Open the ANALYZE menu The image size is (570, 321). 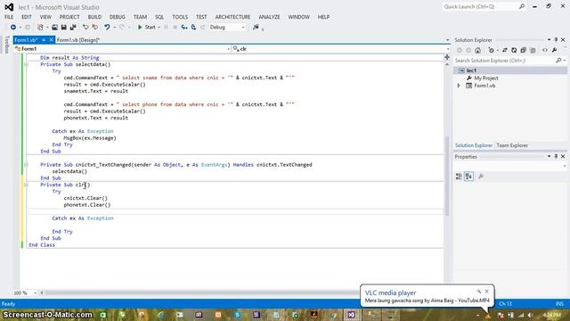point(269,17)
